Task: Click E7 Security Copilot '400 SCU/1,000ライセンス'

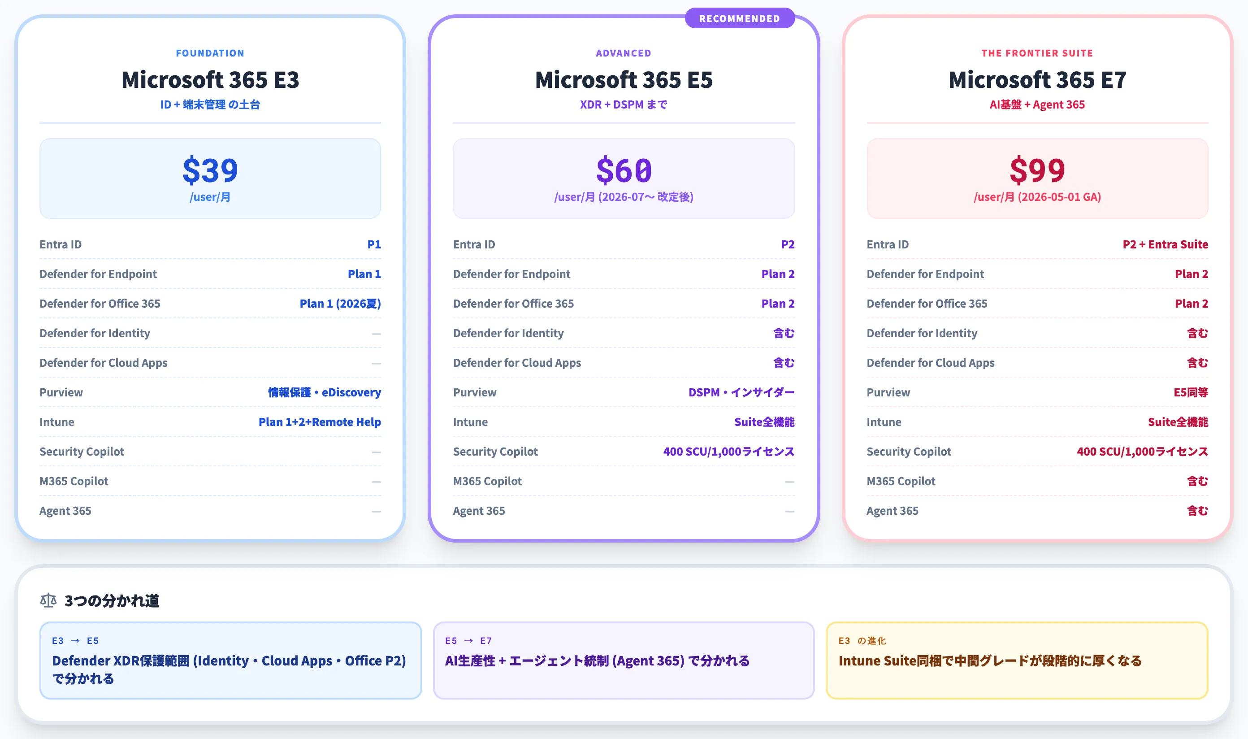Action: tap(1143, 452)
